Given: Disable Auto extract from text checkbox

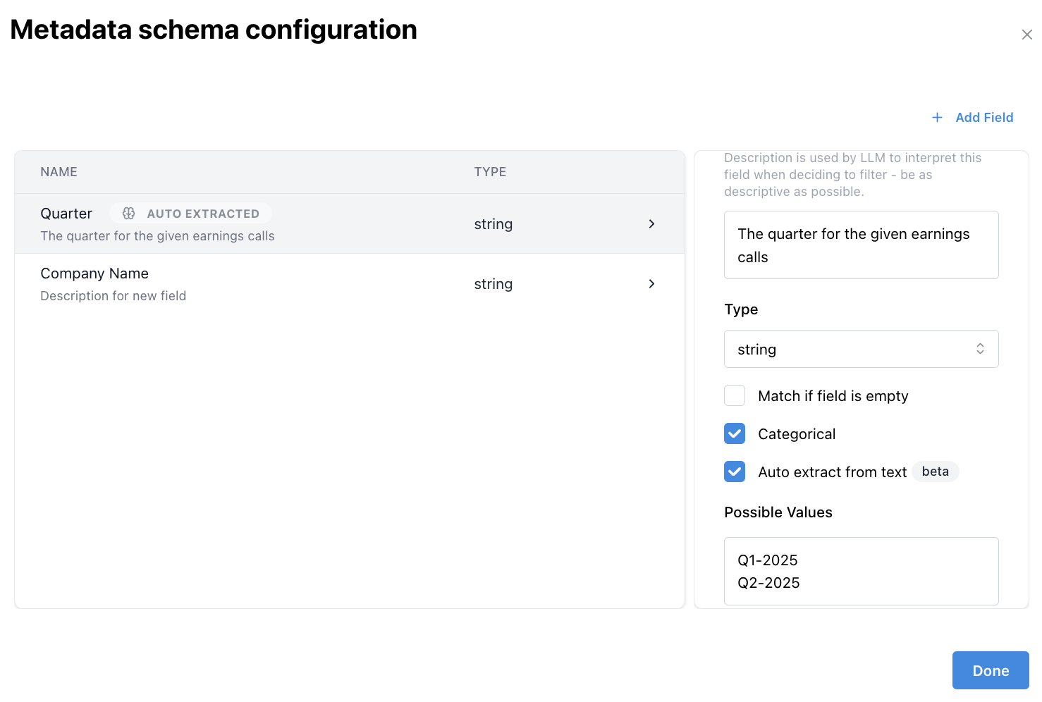Looking at the screenshot, I should [735, 472].
